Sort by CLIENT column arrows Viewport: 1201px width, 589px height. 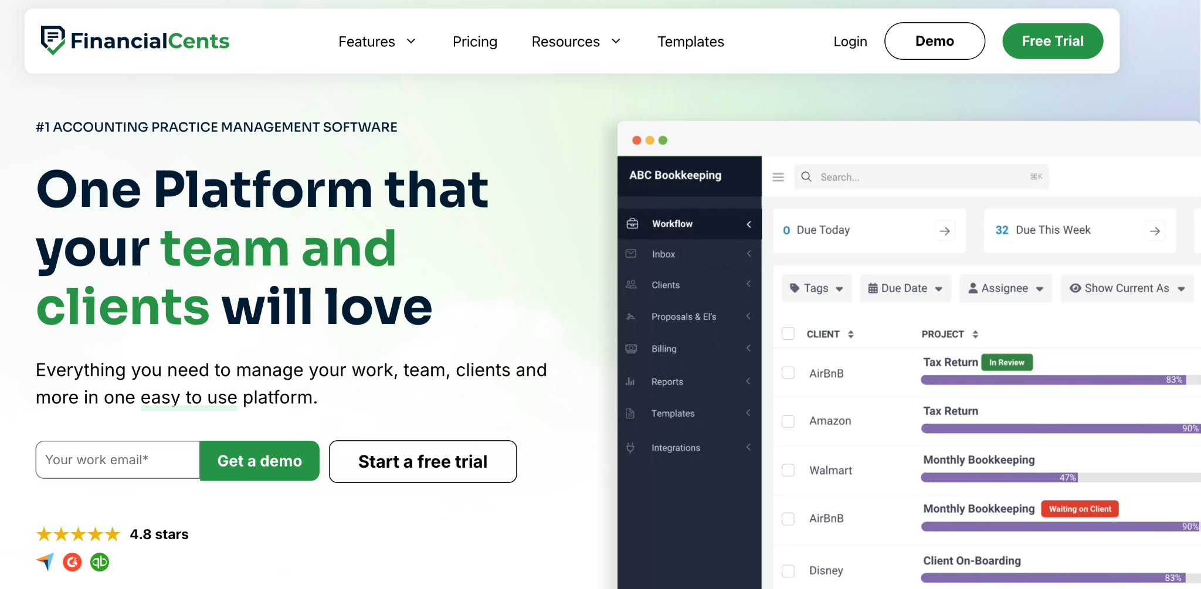(850, 334)
